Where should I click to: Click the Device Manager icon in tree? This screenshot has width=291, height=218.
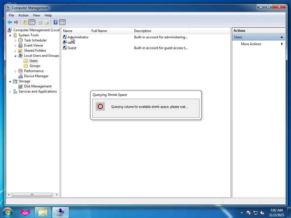point(20,76)
